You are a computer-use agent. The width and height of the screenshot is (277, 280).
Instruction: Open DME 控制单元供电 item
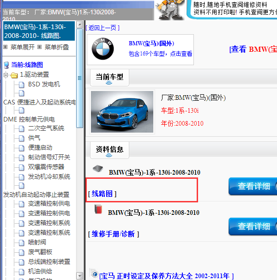[29, 119]
